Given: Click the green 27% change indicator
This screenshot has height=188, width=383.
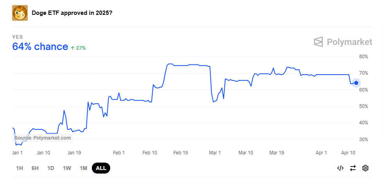Looking at the screenshot, I should click(x=78, y=48).
